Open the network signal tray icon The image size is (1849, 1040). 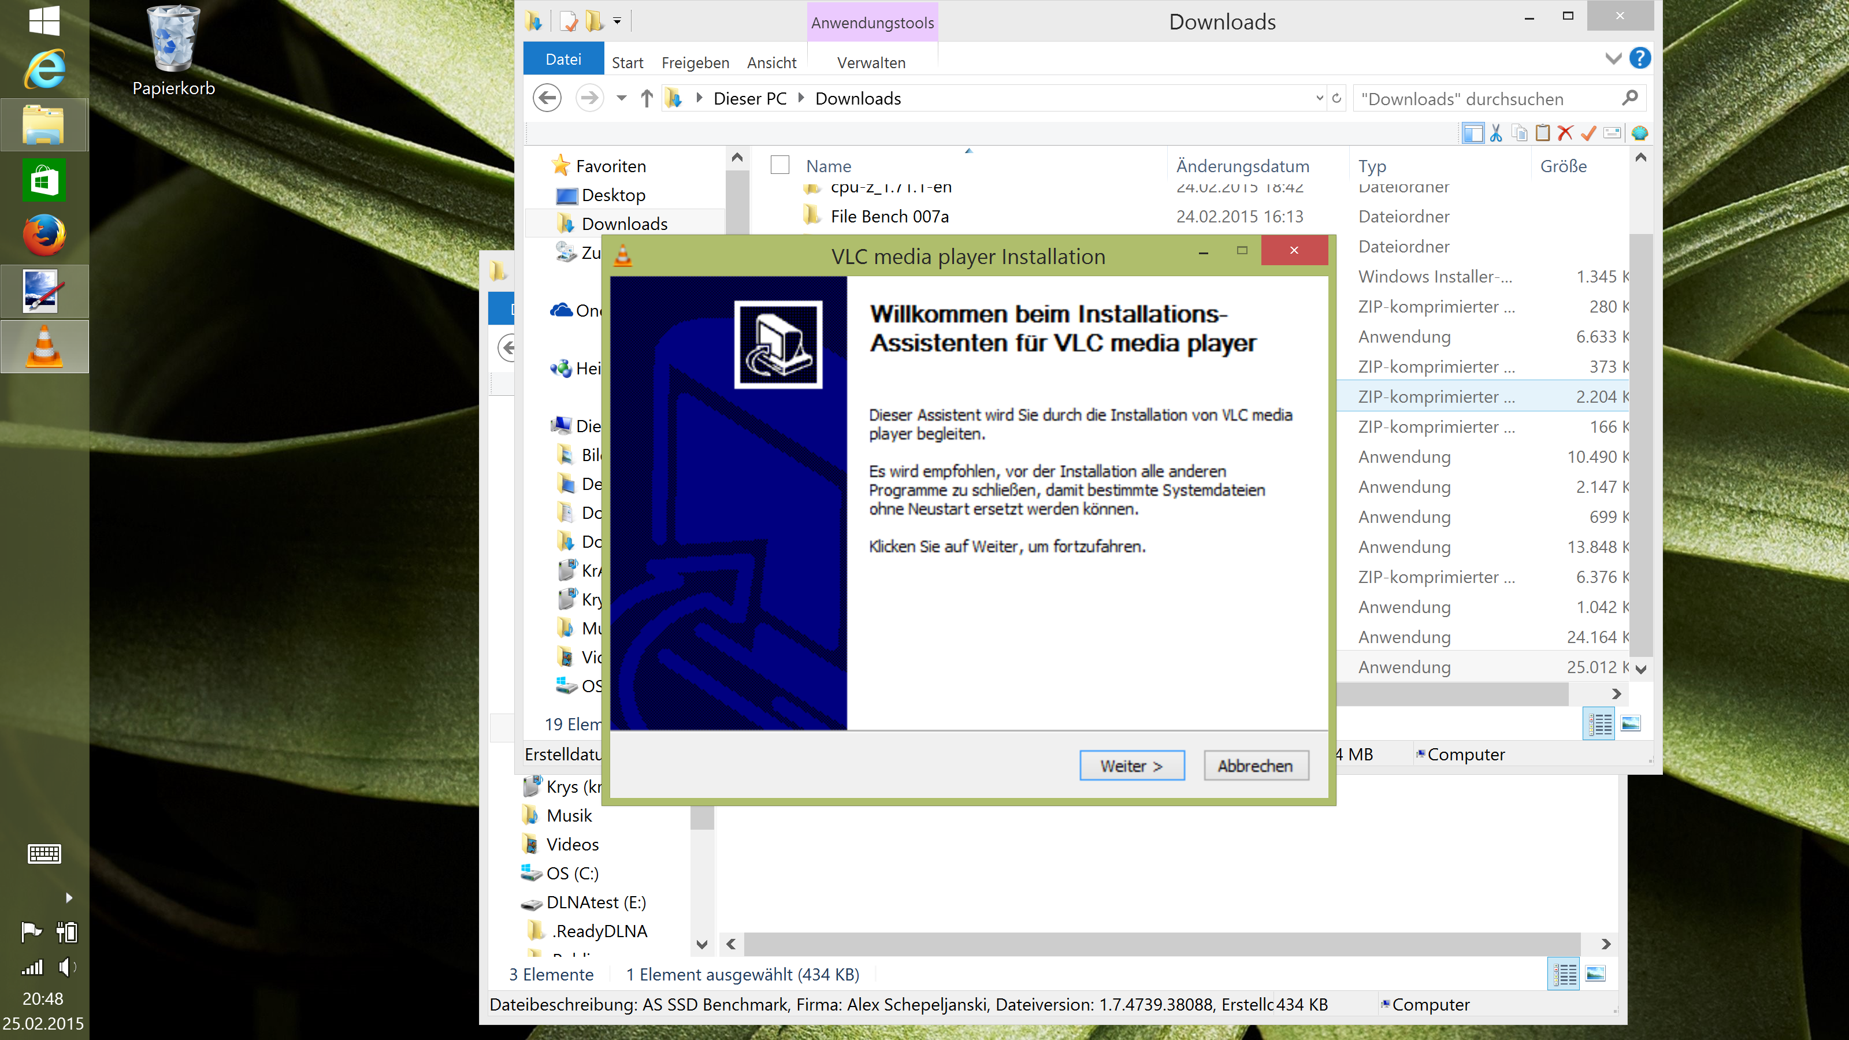pyautogui.click(x=32, y=967)
